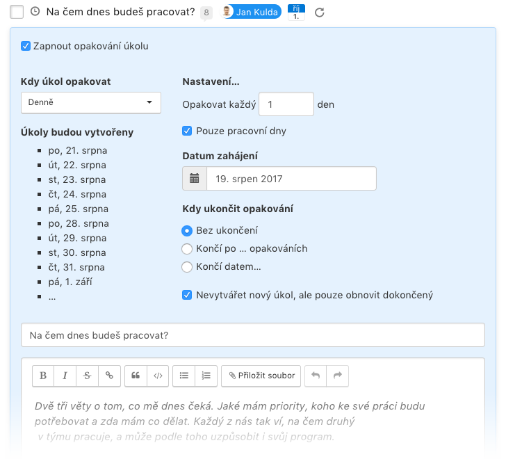Insert code block with the code icon

click(158, 376)
